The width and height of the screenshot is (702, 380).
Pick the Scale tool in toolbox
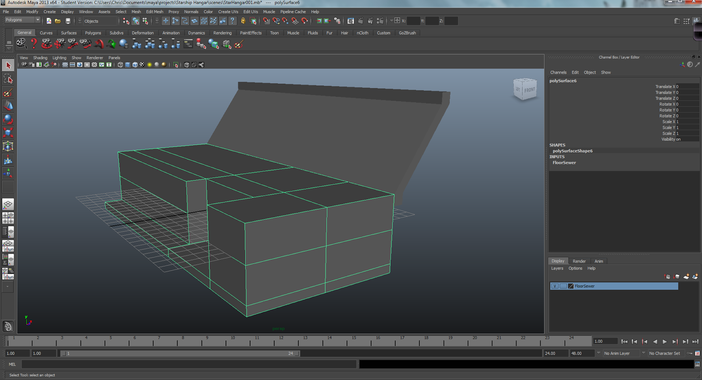(x=8, y=132)
